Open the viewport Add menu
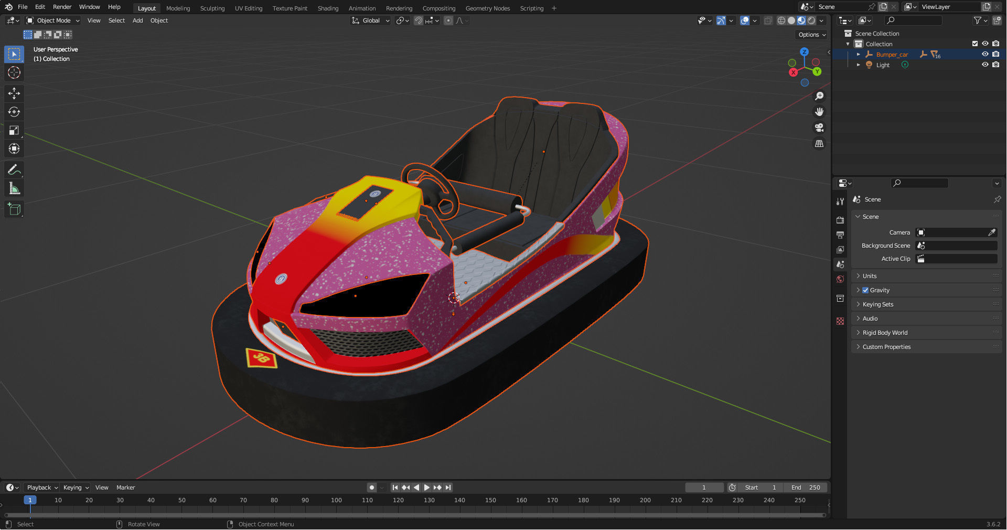 tap(137, 20)
